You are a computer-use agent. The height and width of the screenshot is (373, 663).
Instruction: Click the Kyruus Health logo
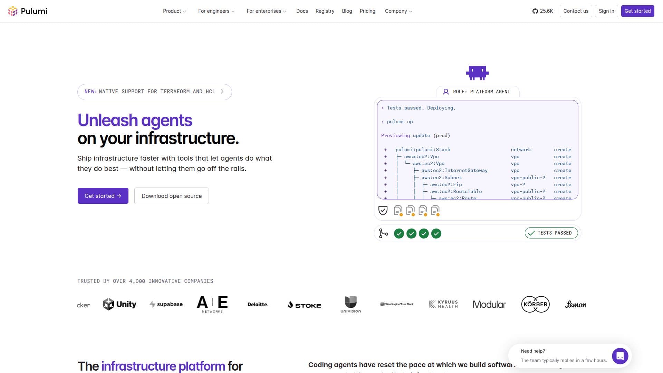(x=443, y=304)
